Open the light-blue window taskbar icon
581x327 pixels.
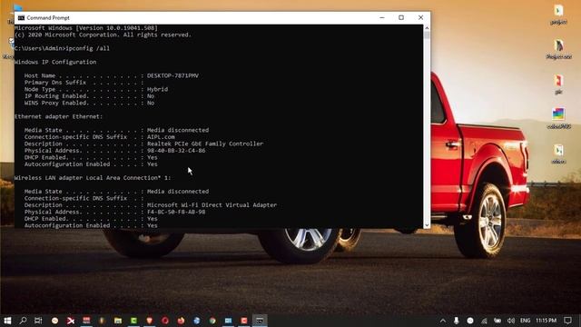coord(228,321)
